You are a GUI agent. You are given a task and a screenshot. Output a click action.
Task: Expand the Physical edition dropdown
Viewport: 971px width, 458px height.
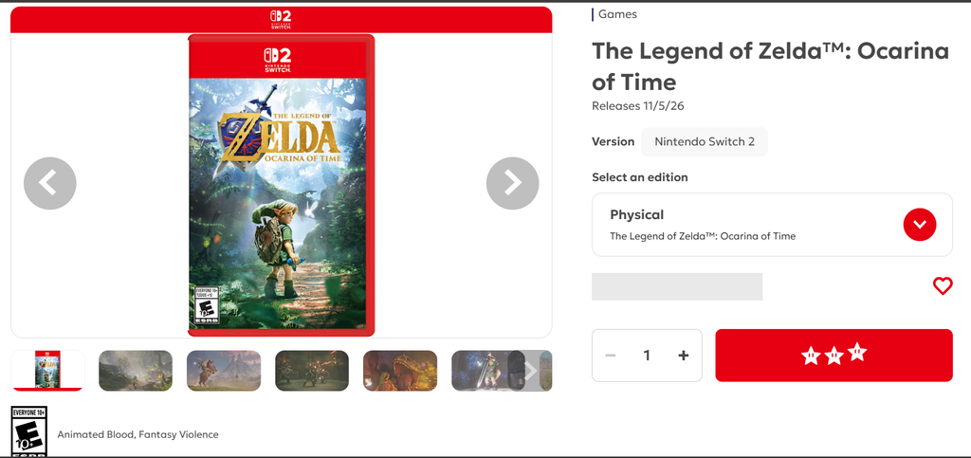(x=772, y=225)
